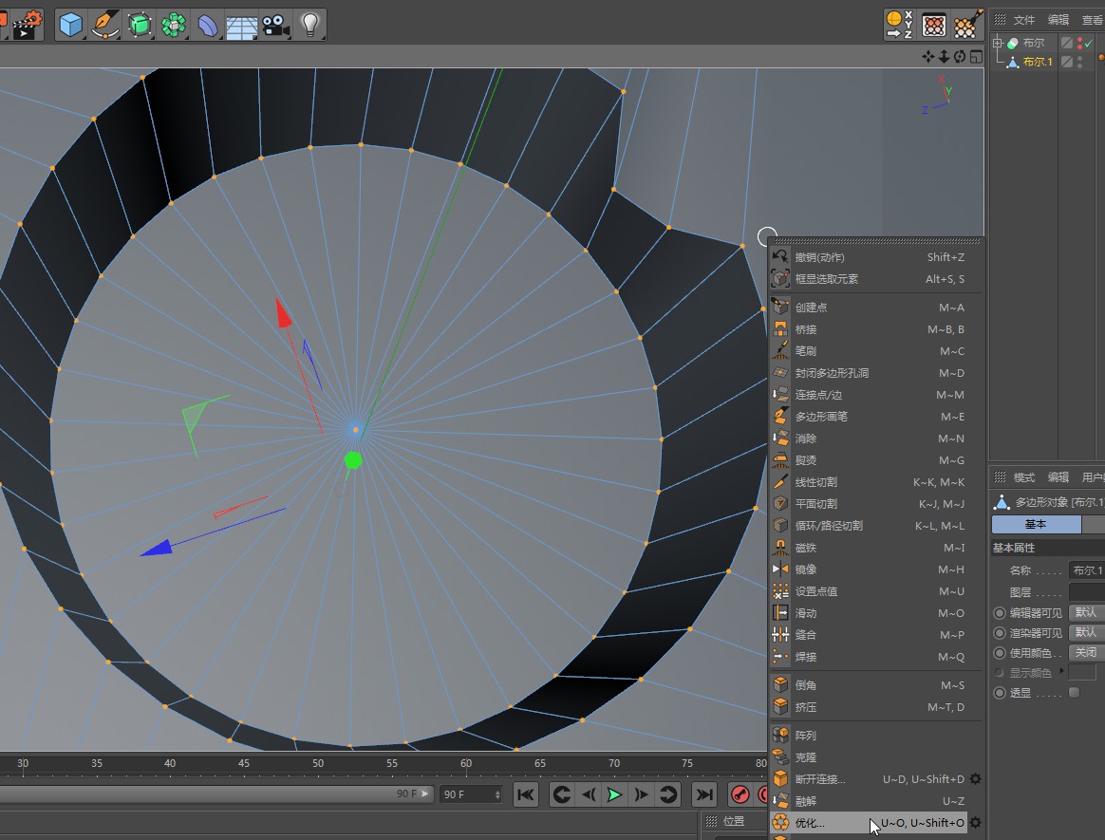Toggle the green enable checkmark for 布尔
The height and width of the screenshot is (840, 1105).
(x=1090, y=43)
